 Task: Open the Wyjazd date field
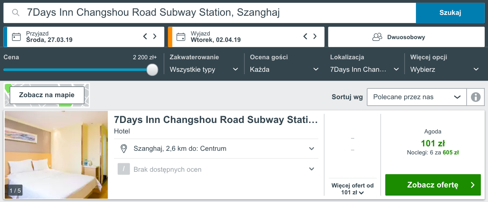coord(246,37)
